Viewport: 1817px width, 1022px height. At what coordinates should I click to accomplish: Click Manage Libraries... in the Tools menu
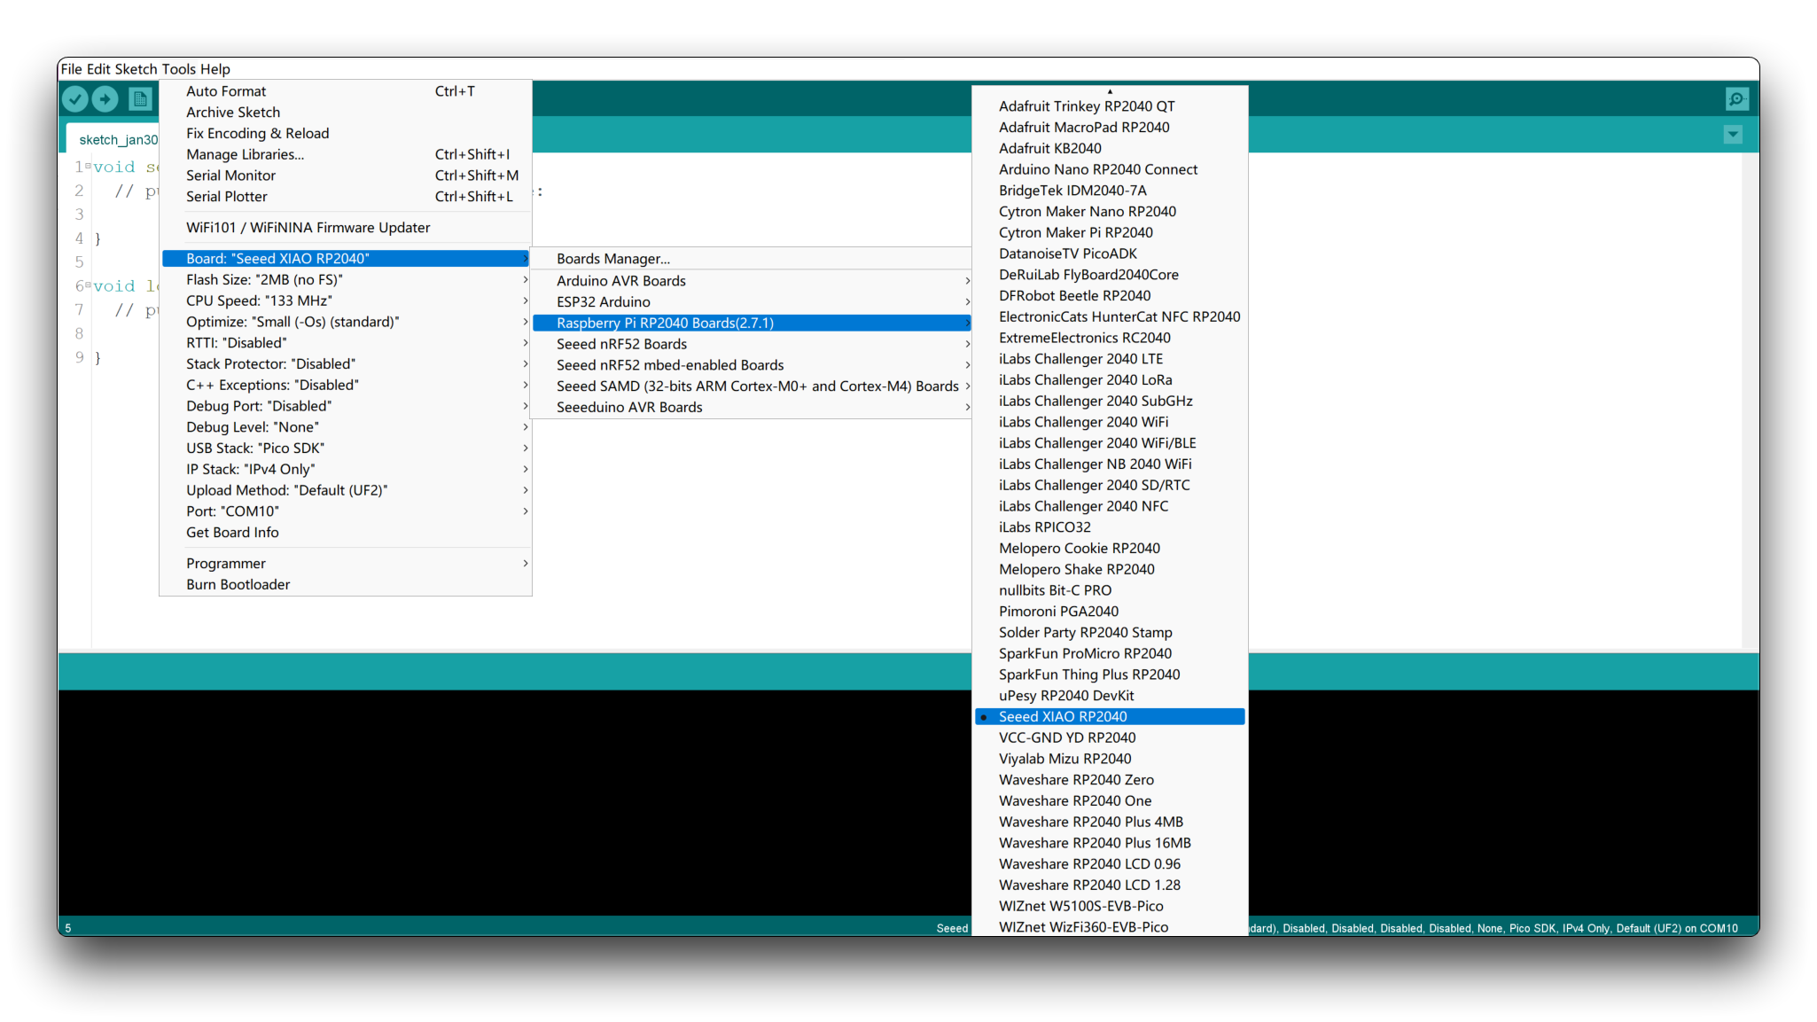[x=245, y=154]
